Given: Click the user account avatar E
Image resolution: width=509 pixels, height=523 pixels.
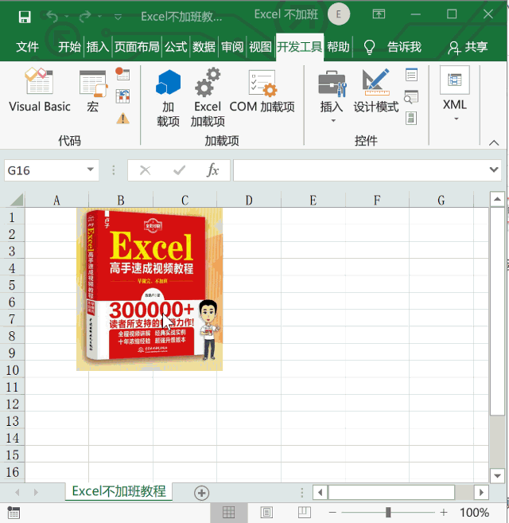Looking at the screenshot, I should click(x=339, y=14).
